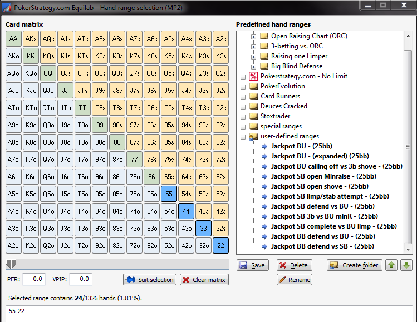Screen dimensions: 417x322
Task: Select Jackpot BU calling off vs 3b shove
Action: point(337,166)
